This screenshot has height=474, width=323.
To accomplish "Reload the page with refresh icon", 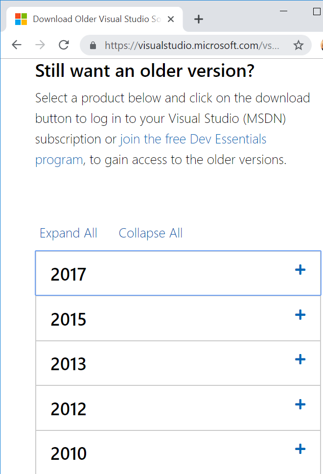I will [64, 45].
